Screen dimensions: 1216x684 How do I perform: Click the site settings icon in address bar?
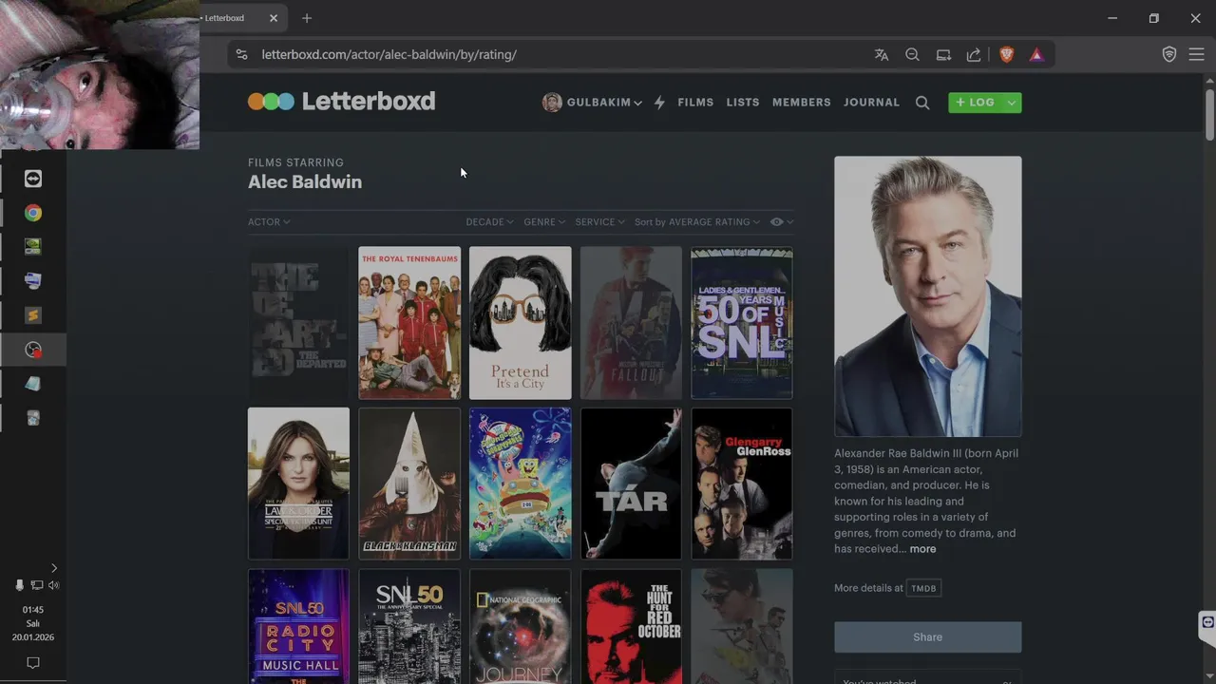point(241,55)
